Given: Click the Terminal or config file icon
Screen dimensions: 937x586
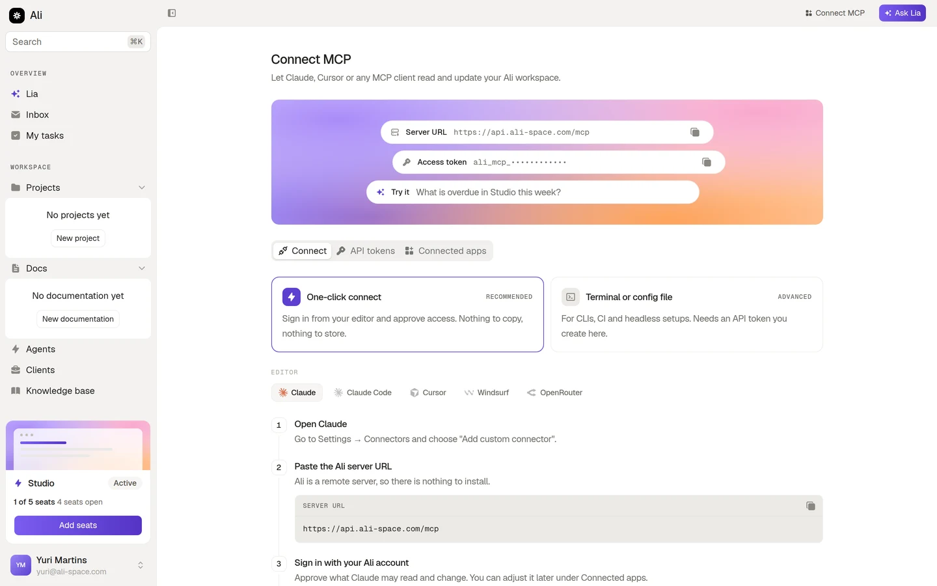Looking at the screenshot, I should pyautogui.click(x=571, y=297).
